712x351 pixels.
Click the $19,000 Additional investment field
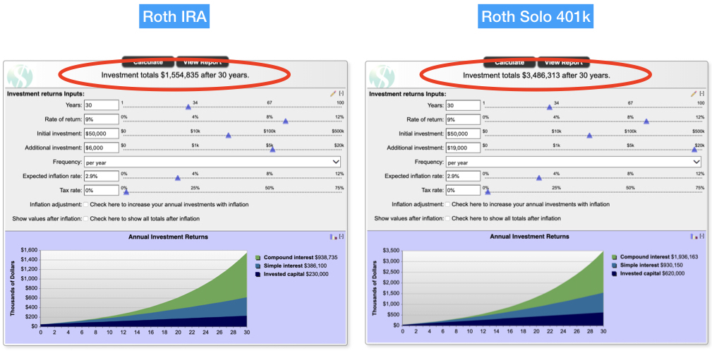point(463,148)
